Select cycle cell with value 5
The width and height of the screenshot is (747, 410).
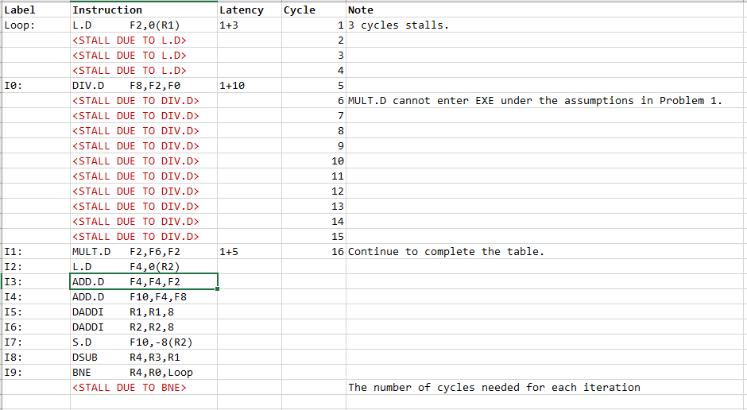[314, 86]
